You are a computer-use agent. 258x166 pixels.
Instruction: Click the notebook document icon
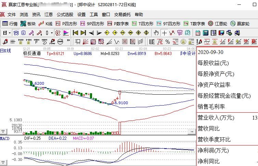(214, 33)
